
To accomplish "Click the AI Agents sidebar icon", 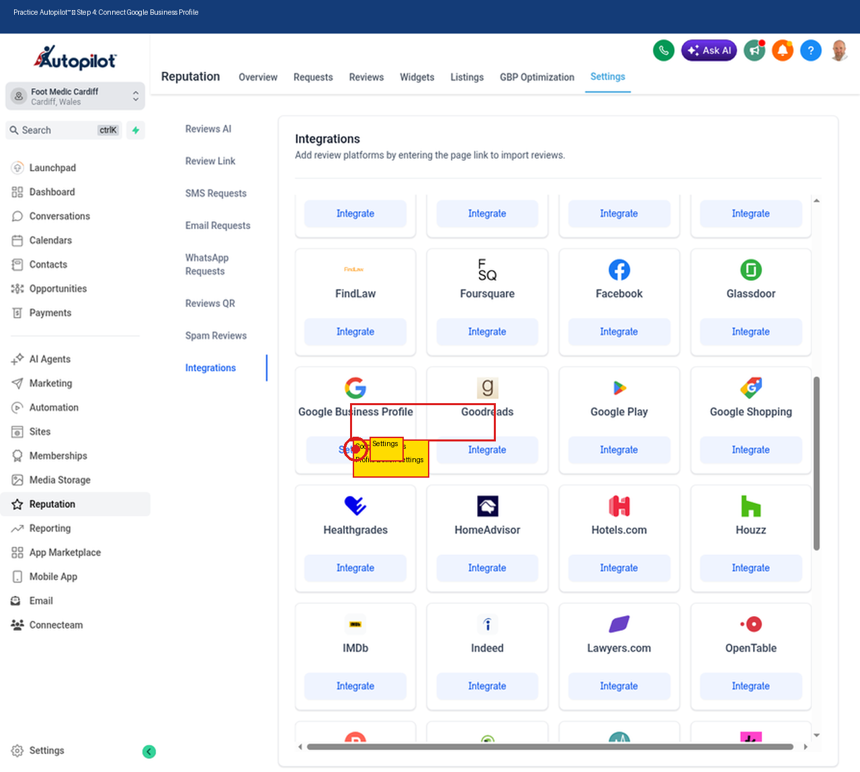I will click(17, 359).
